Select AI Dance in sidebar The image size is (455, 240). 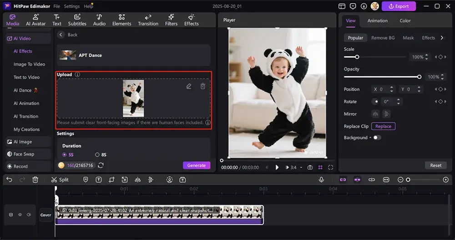[x=25, y=90]
